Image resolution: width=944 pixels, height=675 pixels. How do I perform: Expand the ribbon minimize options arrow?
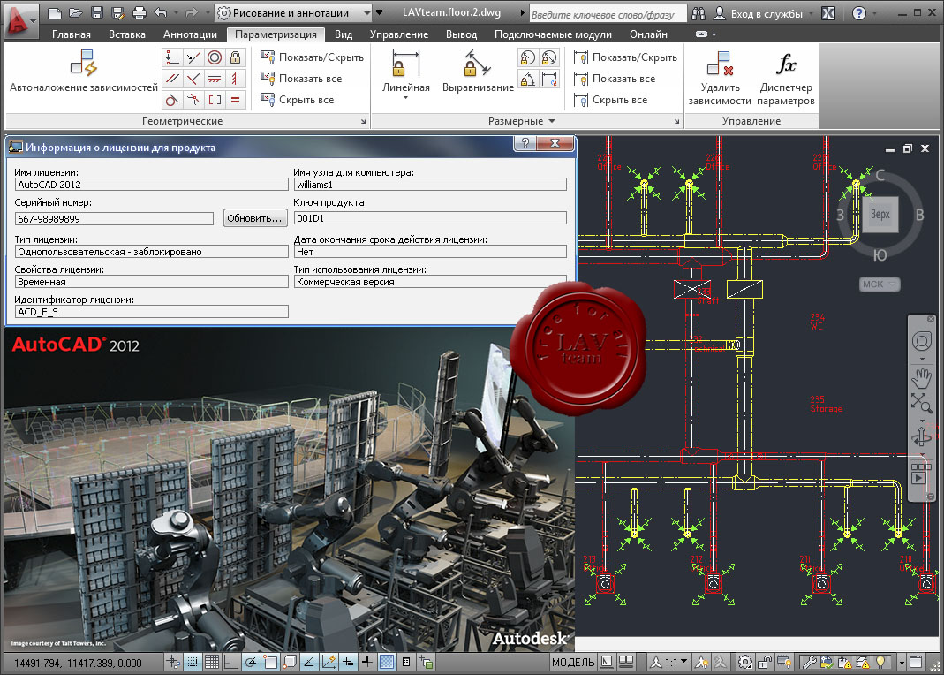[x=714, y=35]
